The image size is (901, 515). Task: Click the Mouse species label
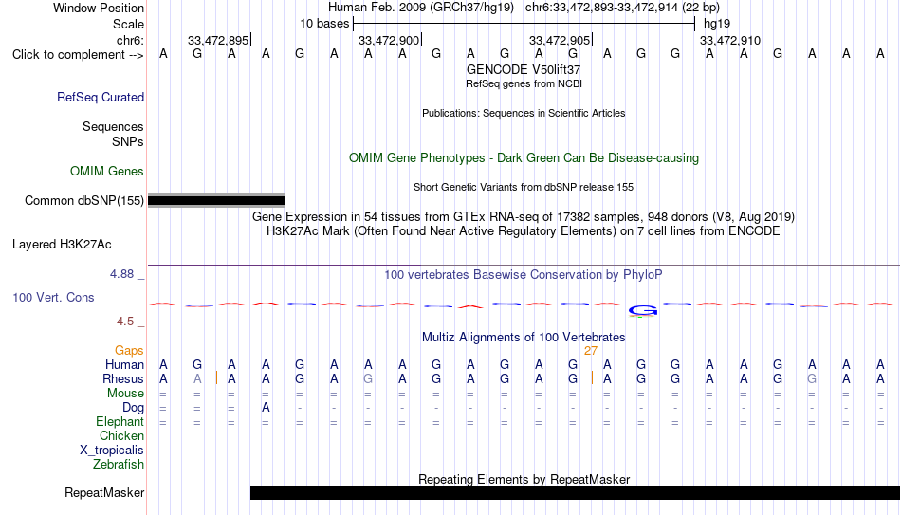point(125,394)
